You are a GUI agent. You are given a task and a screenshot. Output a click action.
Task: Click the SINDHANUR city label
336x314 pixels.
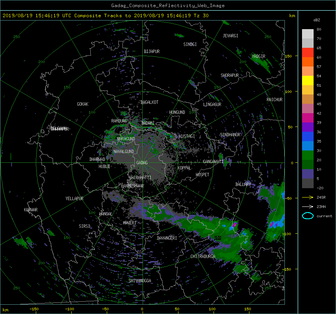click(x=230, y=135)
